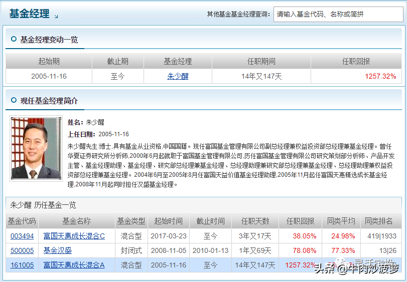Image resolution: width=407 pixels, height=282 pixels.
Task: Click the 任职期间 column header
Action: 261,62
